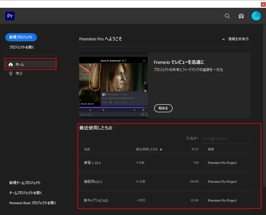Focus the ファイルをフィルター input field
Screen dimensions: 266x215
(x=226, y=139)
